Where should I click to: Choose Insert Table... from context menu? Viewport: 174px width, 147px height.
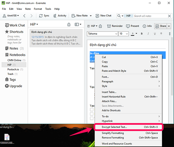coord(128,92)
